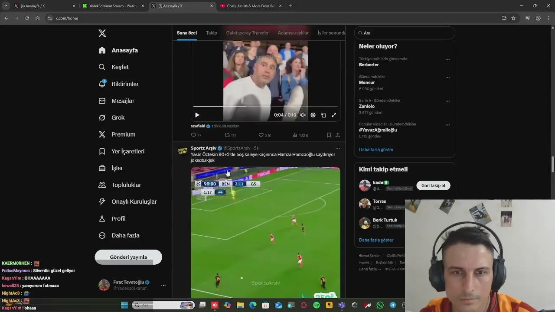555x312 pixels.
Task: Click Geri takip et for kade
Action: point(433,185)
